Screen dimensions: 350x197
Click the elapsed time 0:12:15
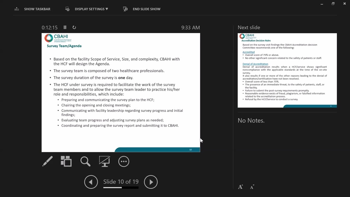(49, 28)
